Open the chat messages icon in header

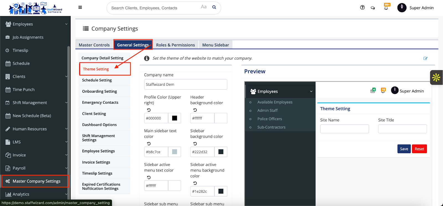pyautogui.click(x=373, y=8)
